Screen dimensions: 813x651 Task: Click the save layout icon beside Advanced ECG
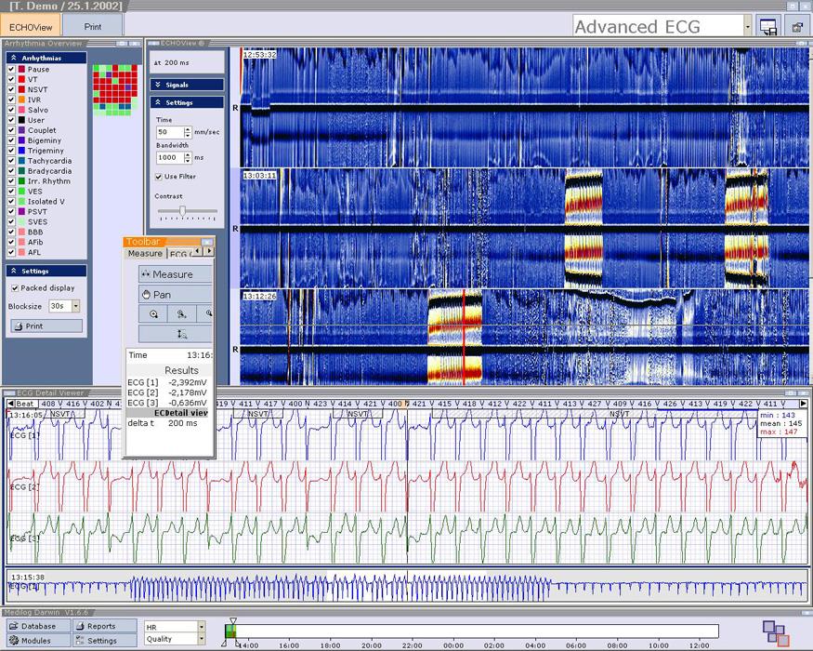[768, 27]
